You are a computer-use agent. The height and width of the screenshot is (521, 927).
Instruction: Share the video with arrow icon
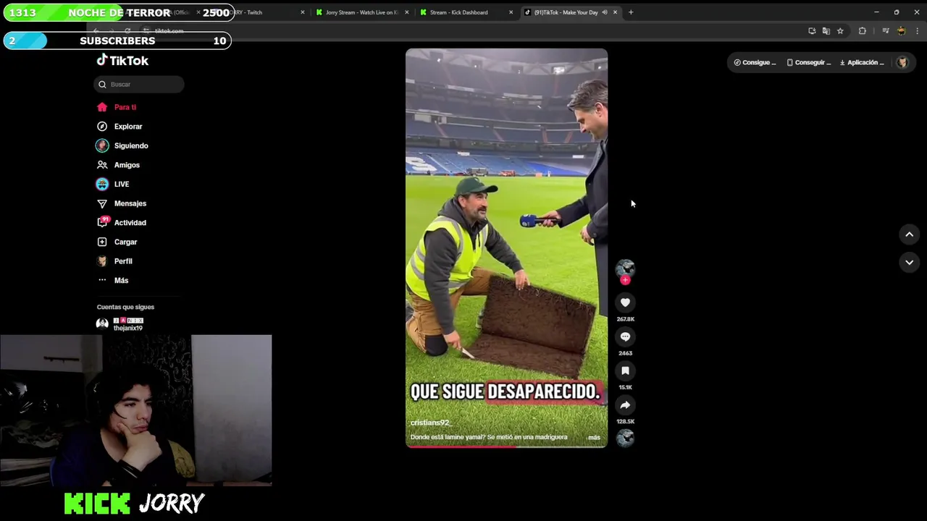click(x=625, y=404)
